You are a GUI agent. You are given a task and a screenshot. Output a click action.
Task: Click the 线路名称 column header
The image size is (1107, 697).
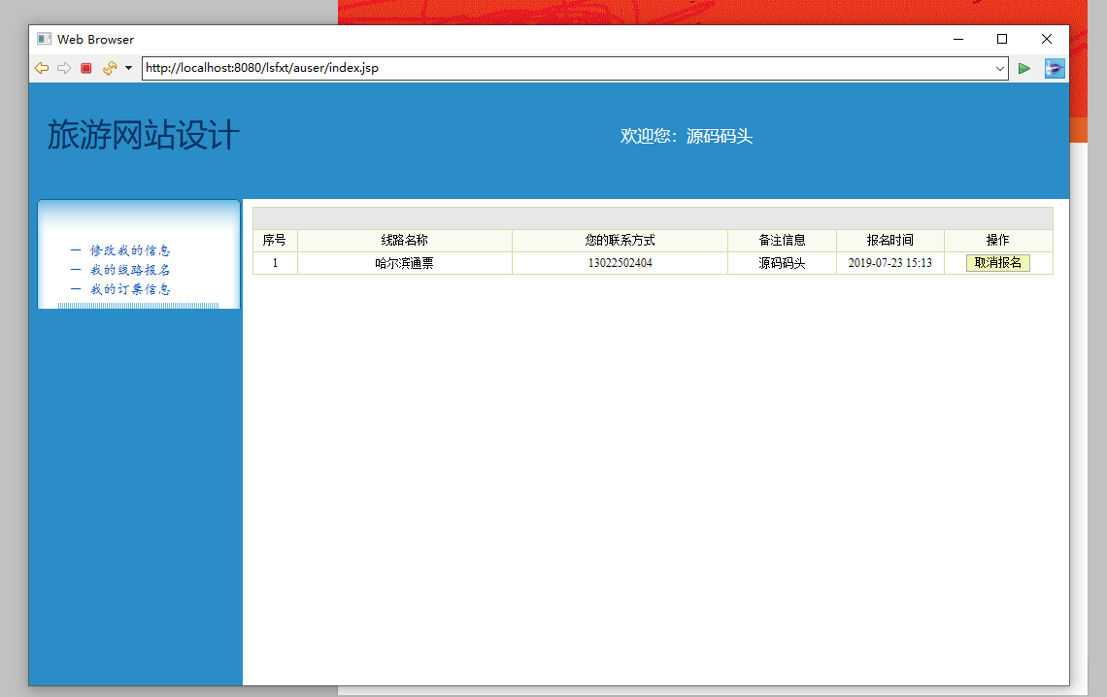pyautogui.click(x=404, y=241)
